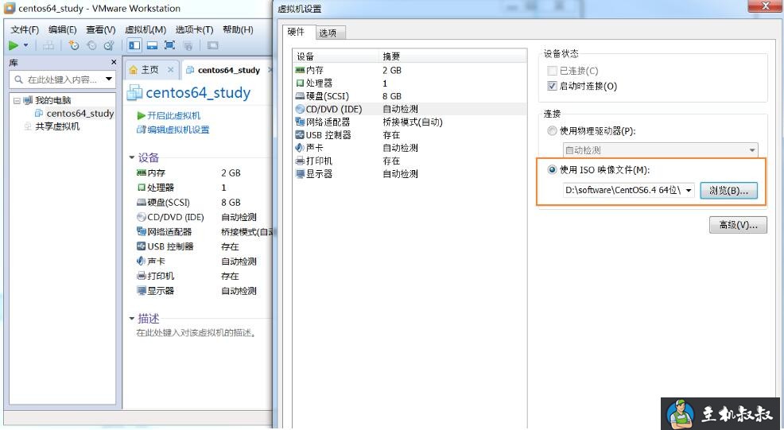Open the ISO image path dropdown arrow
Image resolution: width=784 pixels, height=430 pixels.
689,191
